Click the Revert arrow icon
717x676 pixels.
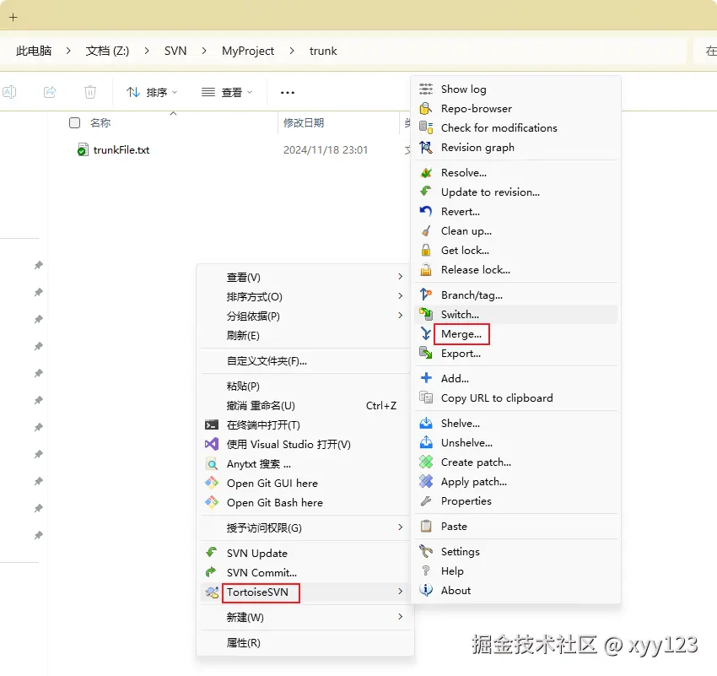click(426, 211)
